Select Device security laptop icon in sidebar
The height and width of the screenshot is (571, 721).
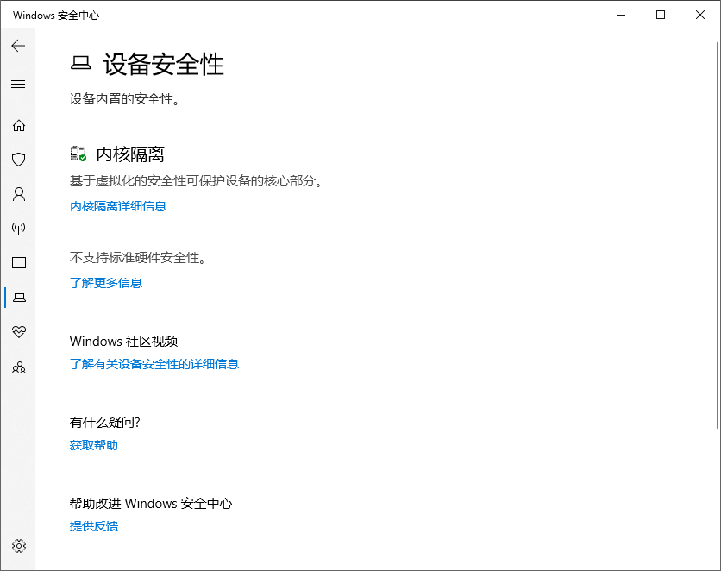coord(19,298)
